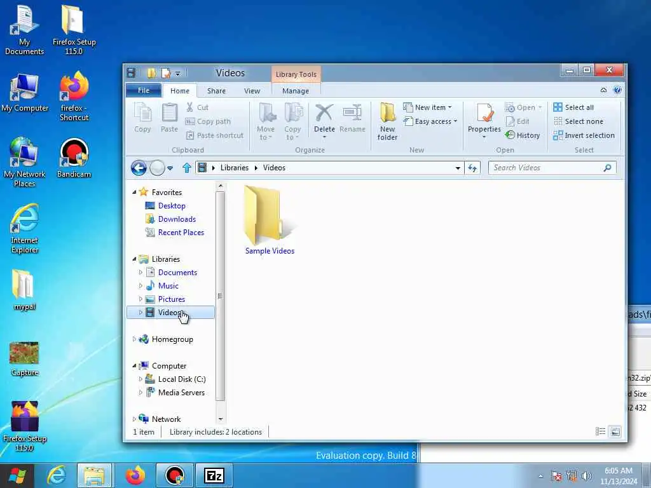Click Edit in the Open group
651x488 pixels.
click(517, 121)
